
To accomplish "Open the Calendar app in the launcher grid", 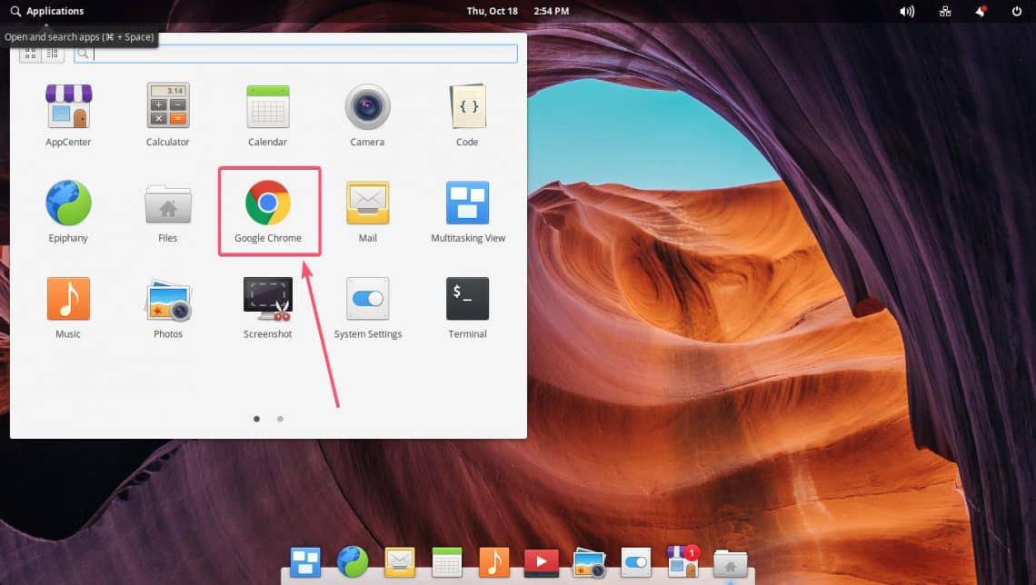I will pyautogui.click(x=267, y=114).
